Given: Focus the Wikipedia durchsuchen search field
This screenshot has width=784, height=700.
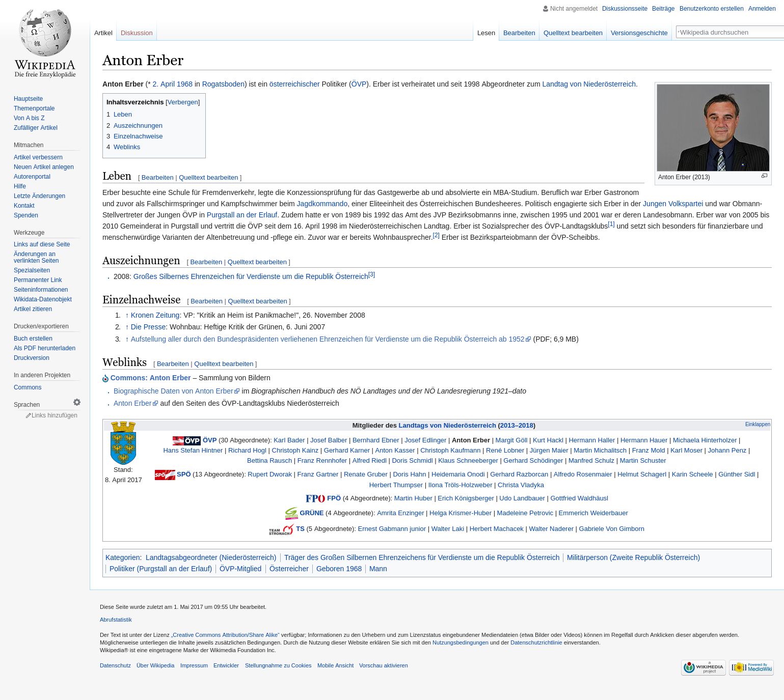Looking at the screenshot, I should click(x=730, y=32).
